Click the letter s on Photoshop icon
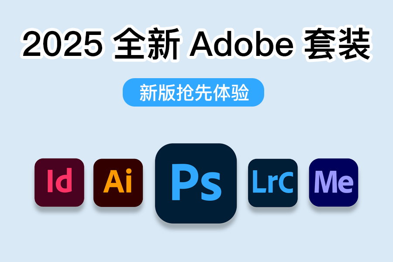This screenshot has width=393, height=262. (x=209, y=187)
